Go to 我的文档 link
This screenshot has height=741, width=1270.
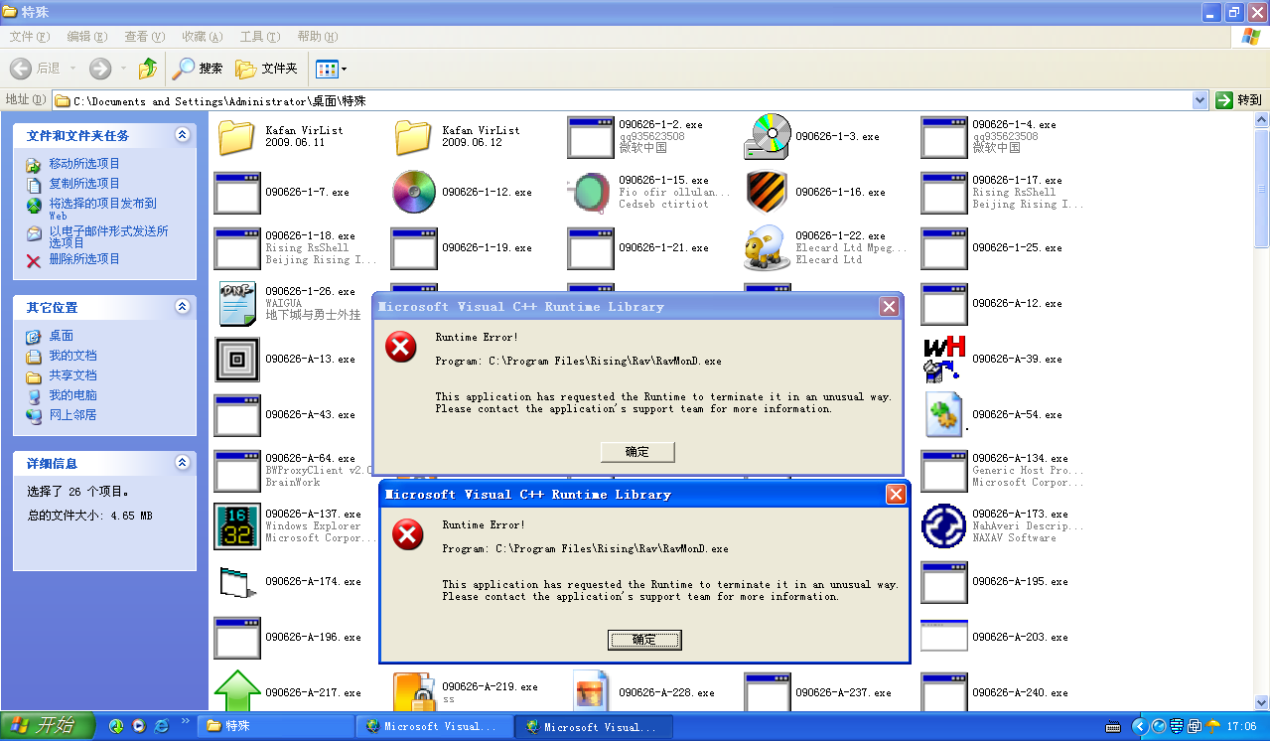point(73,356)
